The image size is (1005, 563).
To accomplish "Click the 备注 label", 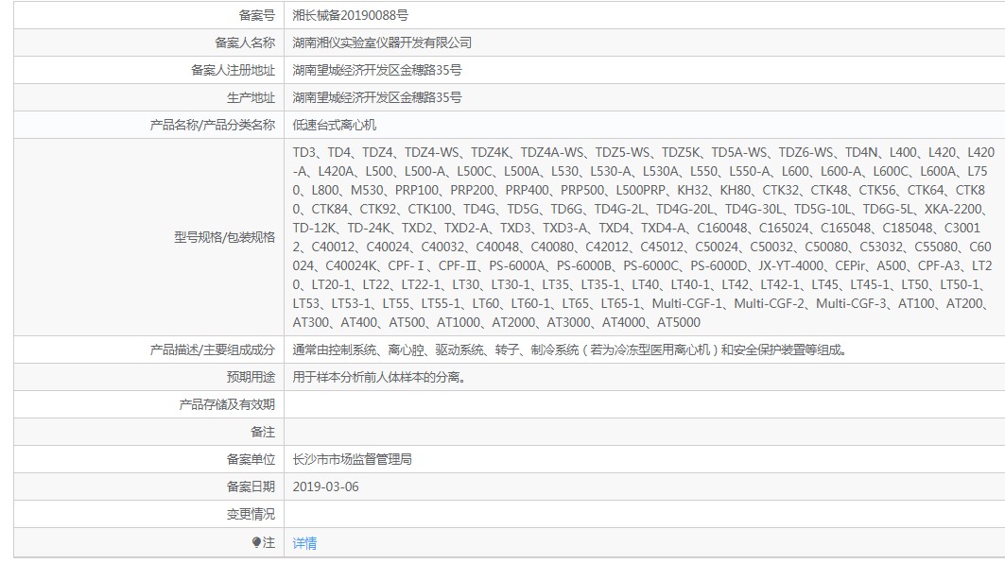I will 263,433.
